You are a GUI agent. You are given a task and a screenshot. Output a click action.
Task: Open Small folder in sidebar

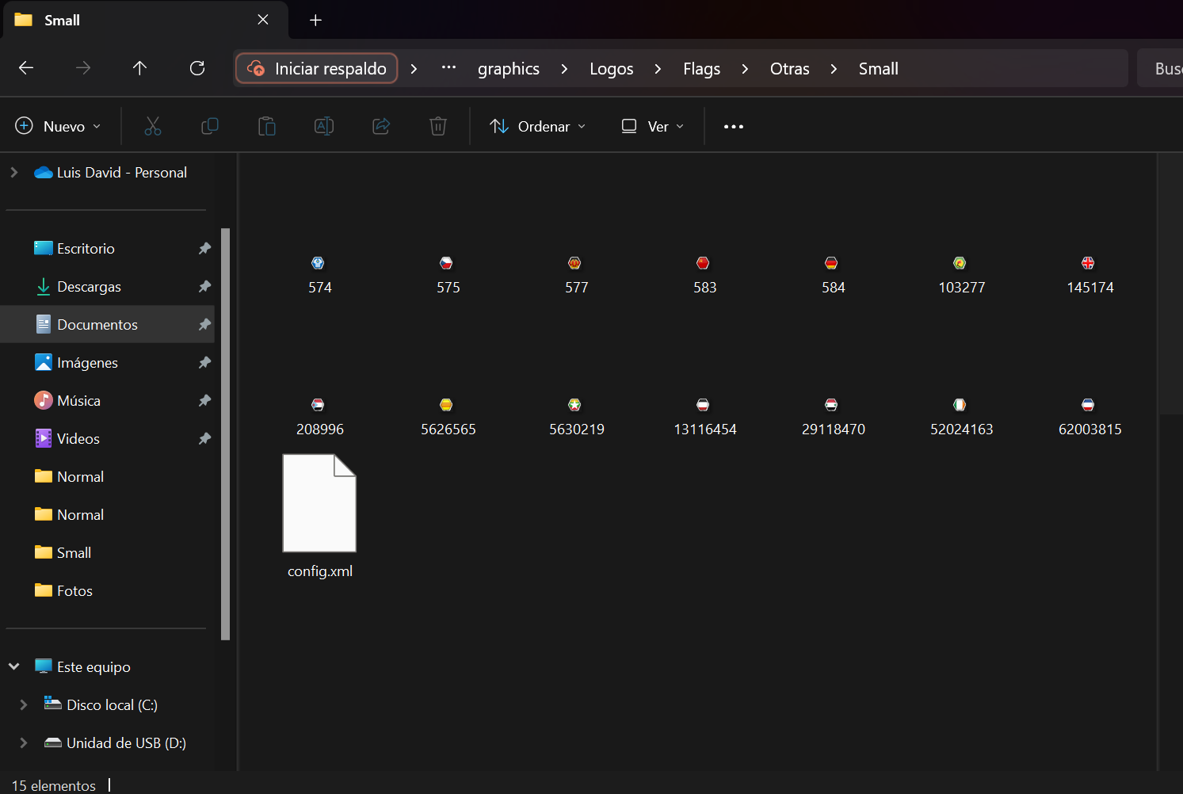(109, 552)
